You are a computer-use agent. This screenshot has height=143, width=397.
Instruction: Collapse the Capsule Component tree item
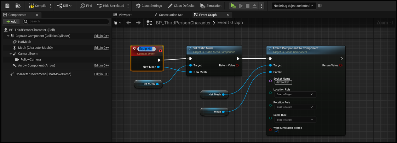click(8, 36)
